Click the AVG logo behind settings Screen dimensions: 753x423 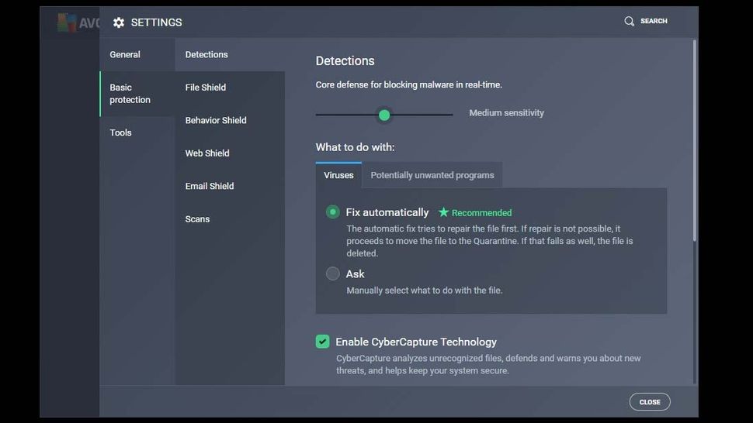pos(78,22)
